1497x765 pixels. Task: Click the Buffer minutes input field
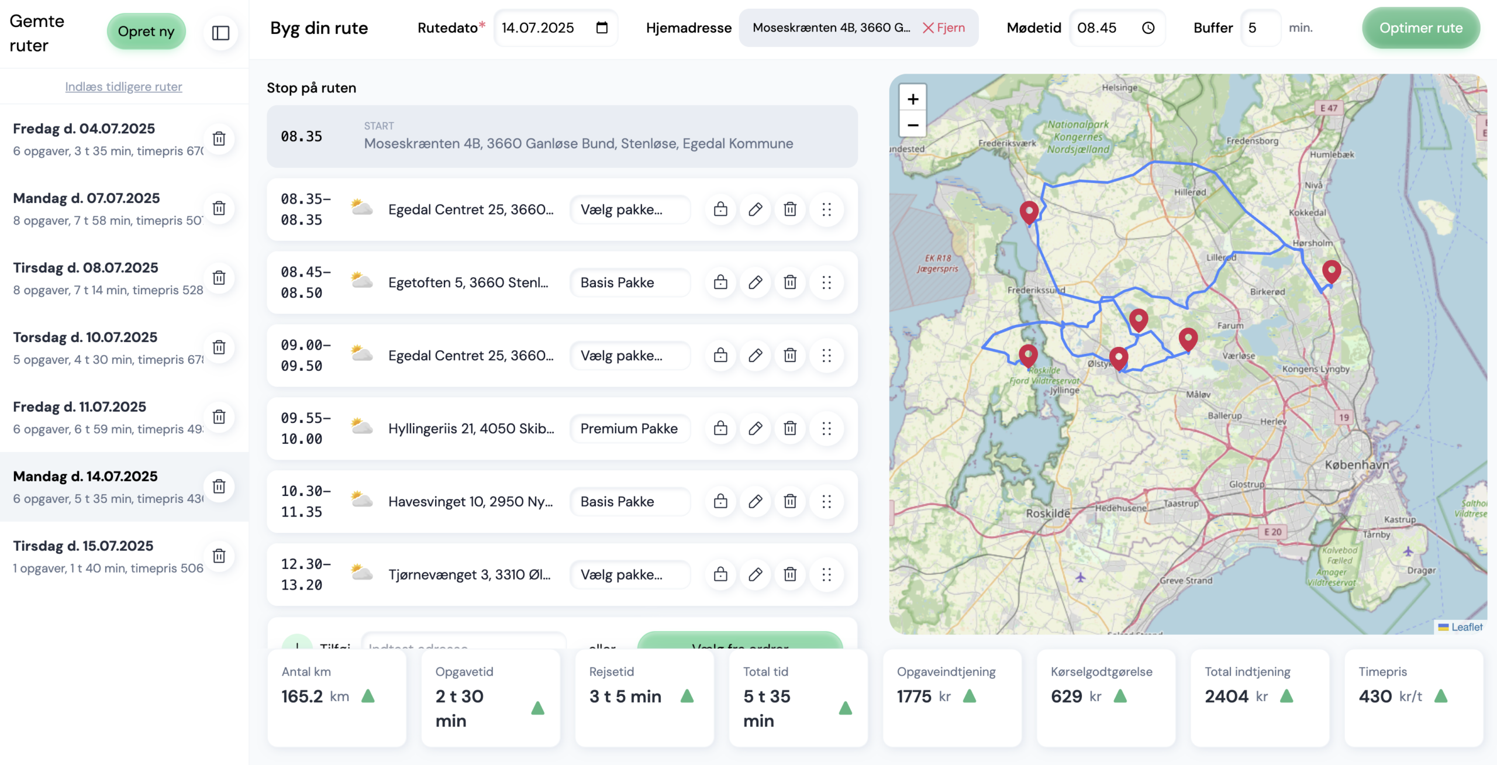(x=1260, y=27)
